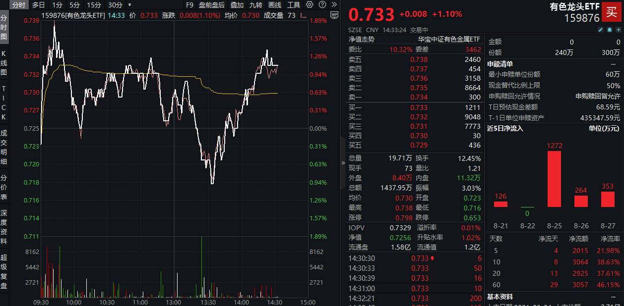Click the edit pencil icon near 159876
This screenshot has height=306, width=624.
[601, 30]
